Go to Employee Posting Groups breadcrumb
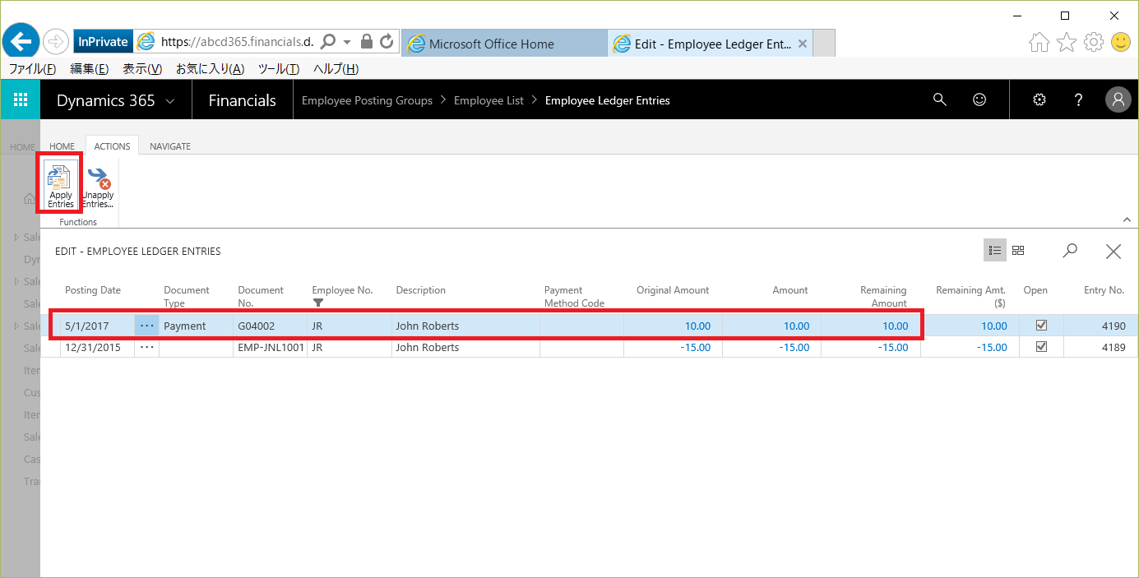Screen dimensions: 1139x578 point(367,100)
